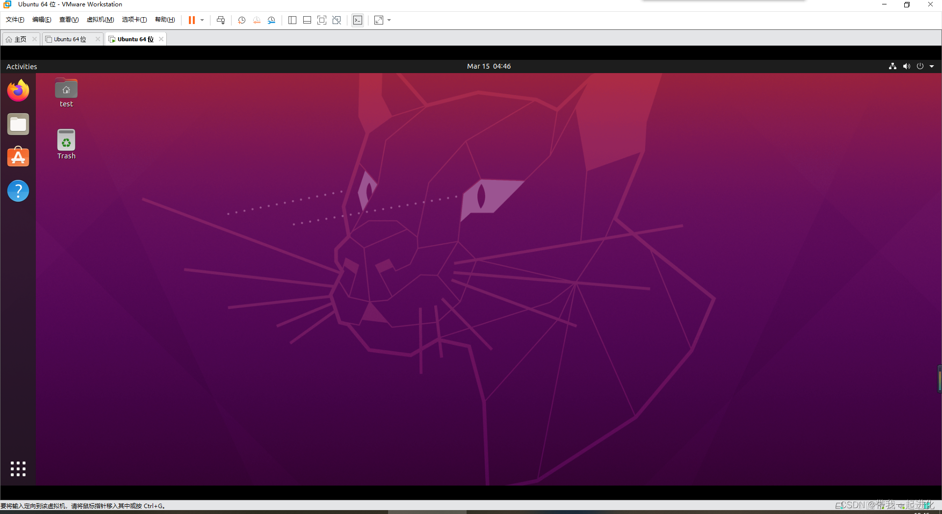The image size is (942, 514).
Task: Launch Firefox from the Ubuntu dock
Action: pyautogui.click(x=18, y=91)
